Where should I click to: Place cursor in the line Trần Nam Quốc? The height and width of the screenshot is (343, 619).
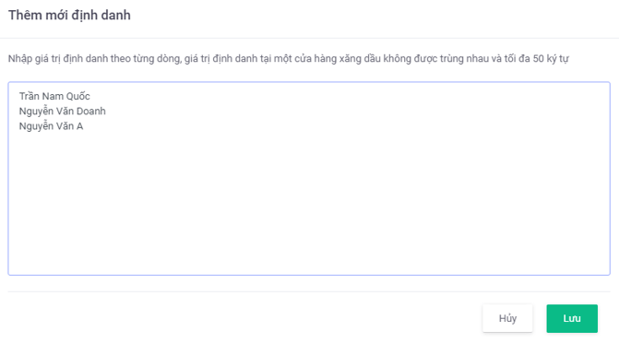point(54,96)
